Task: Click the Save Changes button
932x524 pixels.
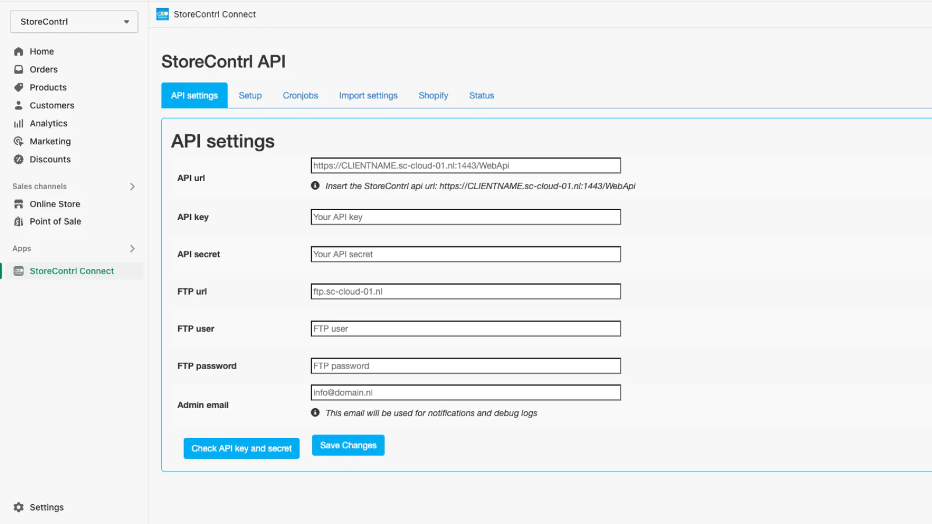Action: 348,445
